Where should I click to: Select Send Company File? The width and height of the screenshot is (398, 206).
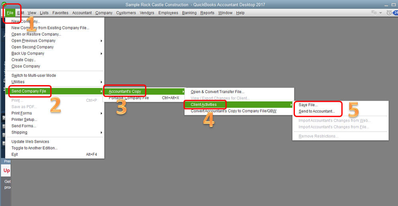29,91
